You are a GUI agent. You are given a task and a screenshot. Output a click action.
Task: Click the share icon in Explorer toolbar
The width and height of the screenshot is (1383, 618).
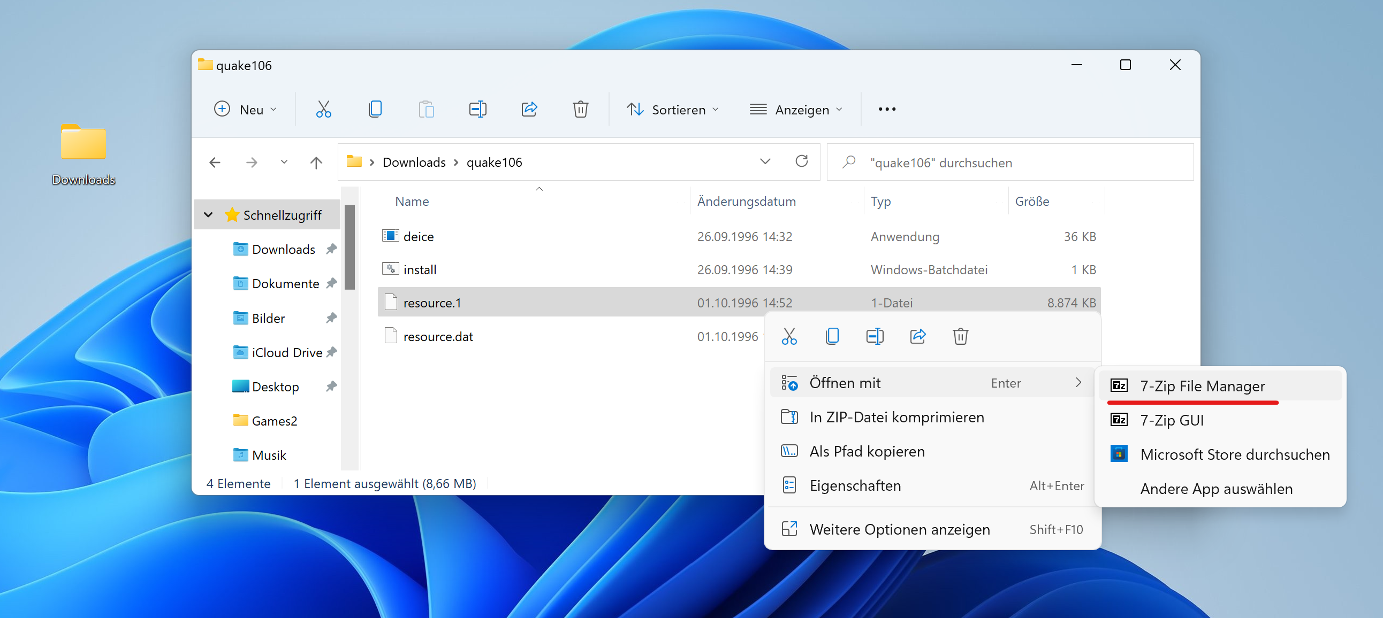(x=529, y=110)
